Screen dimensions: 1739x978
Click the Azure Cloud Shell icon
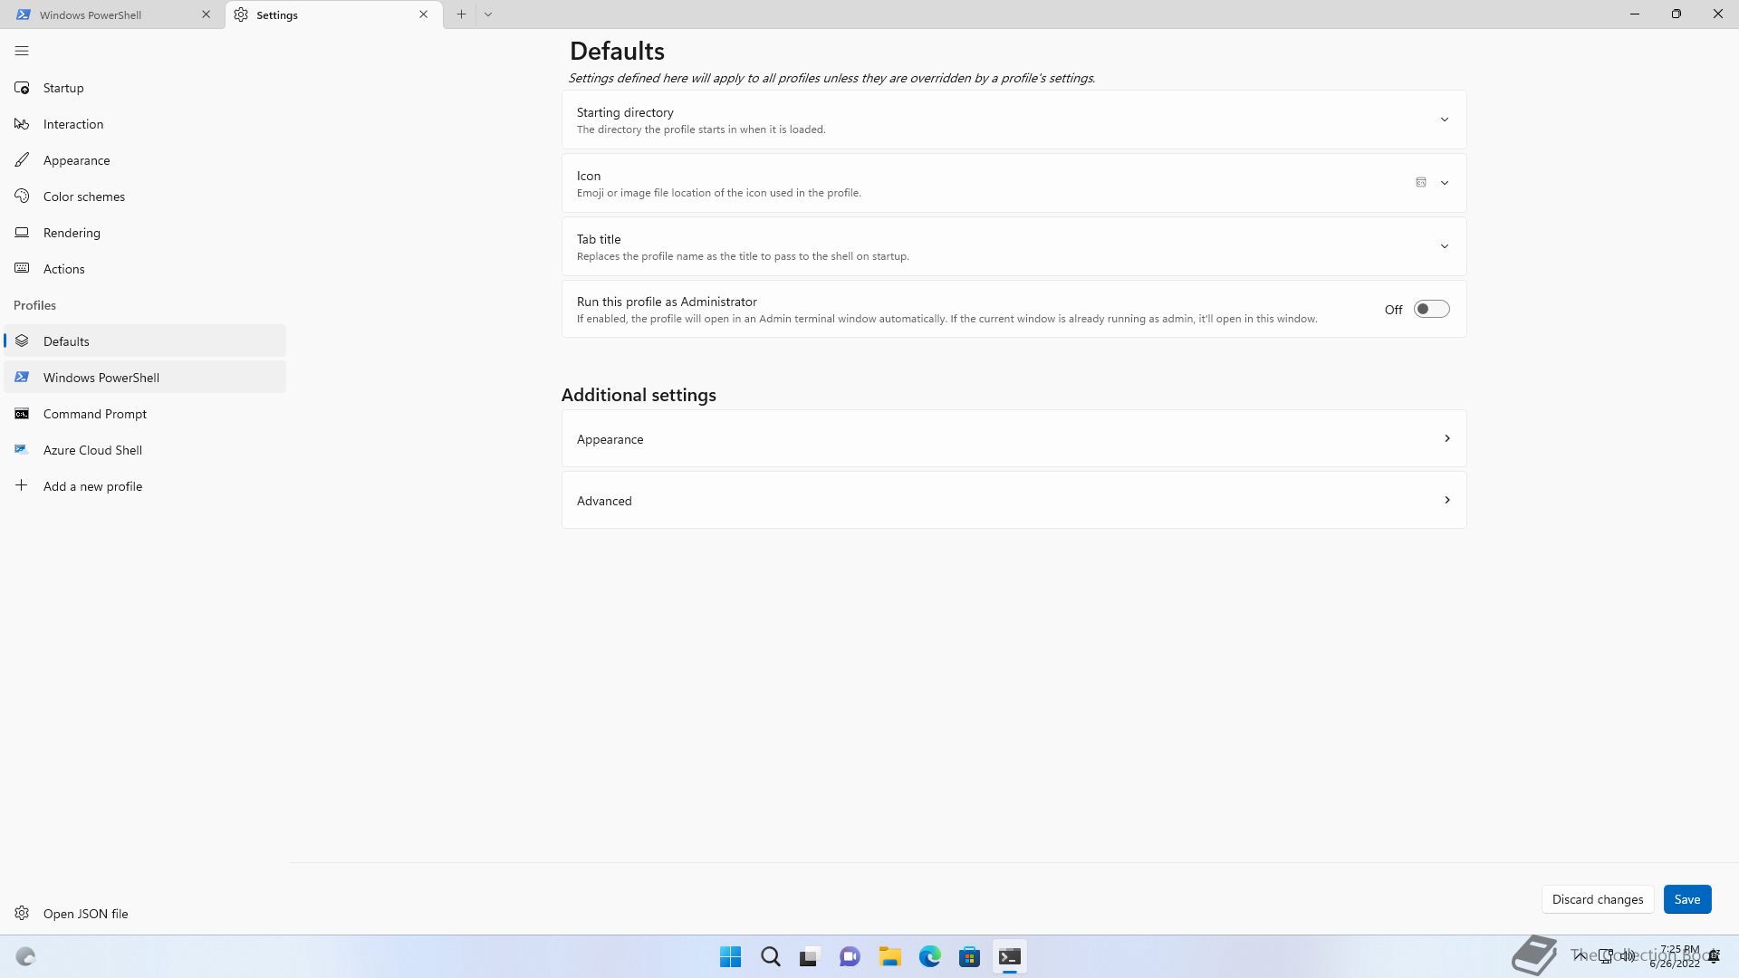[x=22, y=450]
